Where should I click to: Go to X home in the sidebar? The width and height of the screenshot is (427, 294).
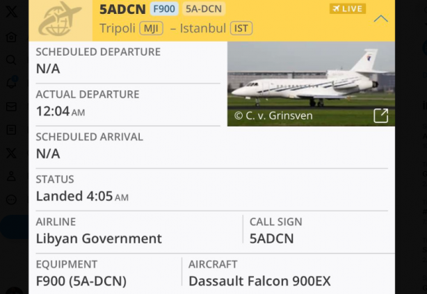(x=11, y=38)
